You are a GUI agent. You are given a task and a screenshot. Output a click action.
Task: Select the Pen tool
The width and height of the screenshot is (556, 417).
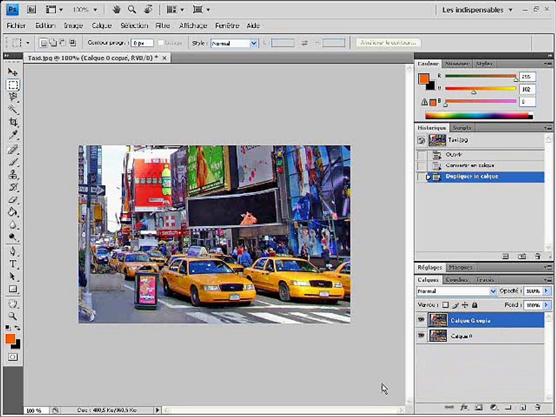[x=13, y=251]
